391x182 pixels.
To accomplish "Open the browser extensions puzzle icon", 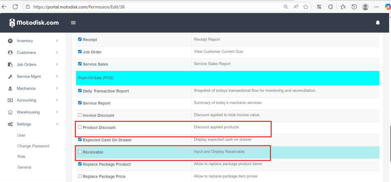I will [x=331, y=7].
